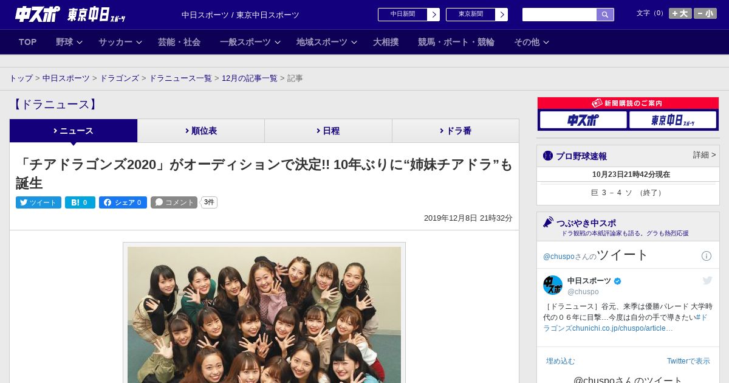Click the baseball icon beside プロ野球速報

pyautogui.click(x=548, y=156)
